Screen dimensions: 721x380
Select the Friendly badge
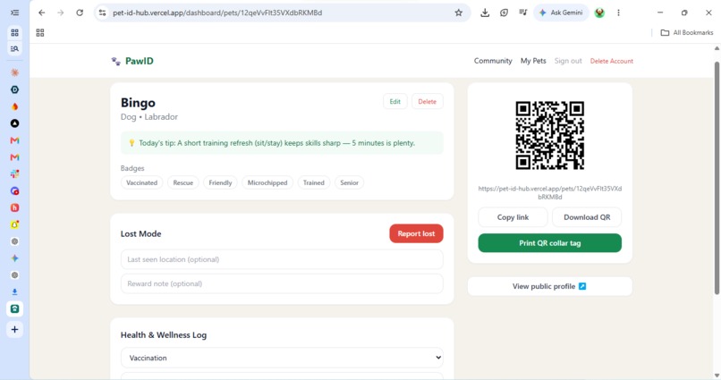(x=220, y=183)
